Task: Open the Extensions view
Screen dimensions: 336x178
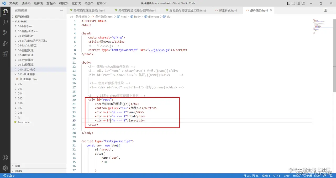Action: pos(5,54)
